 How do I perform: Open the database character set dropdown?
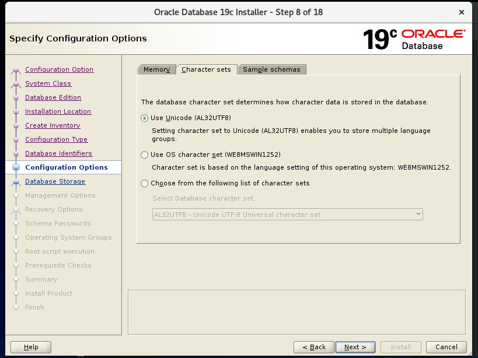point(288,215)
